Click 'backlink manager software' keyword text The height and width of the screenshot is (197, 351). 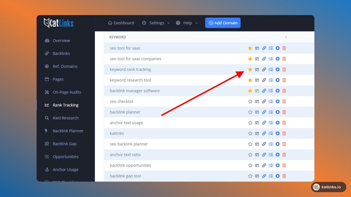(135, 91)
